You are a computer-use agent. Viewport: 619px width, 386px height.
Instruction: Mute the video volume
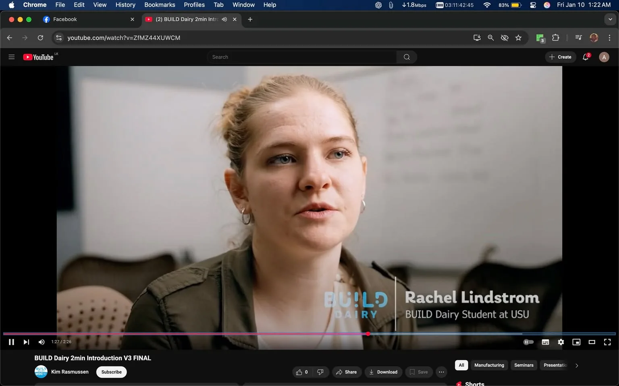point(41,342)
